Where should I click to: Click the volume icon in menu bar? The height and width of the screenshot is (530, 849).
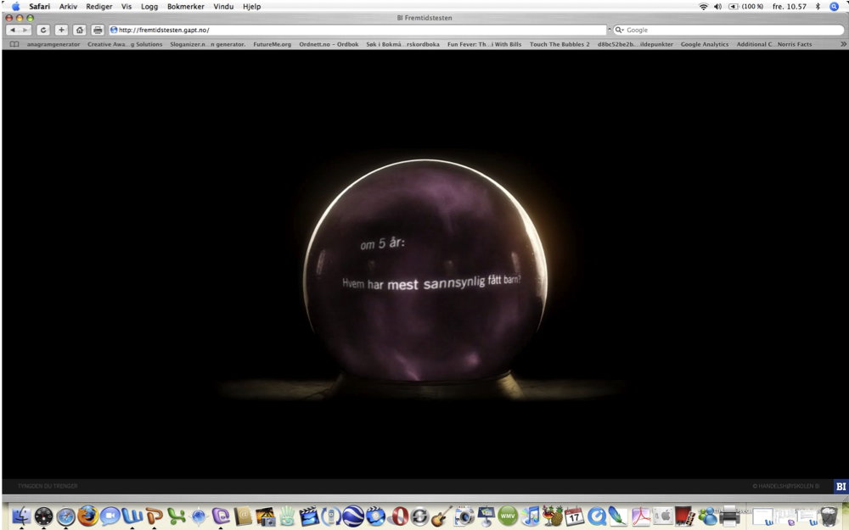click(x=718, y=7)
